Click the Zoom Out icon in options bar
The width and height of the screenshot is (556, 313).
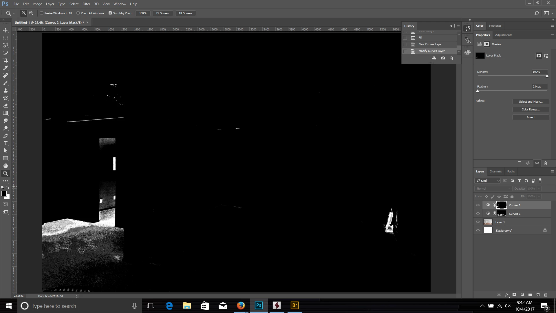tap(31, 13)
